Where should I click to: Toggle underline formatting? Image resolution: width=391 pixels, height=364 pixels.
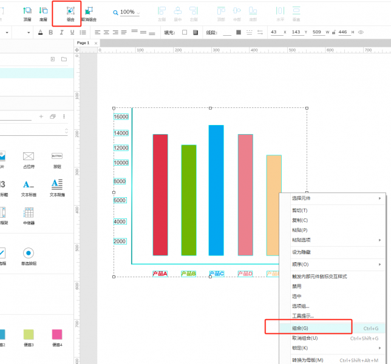click(72, 32)
